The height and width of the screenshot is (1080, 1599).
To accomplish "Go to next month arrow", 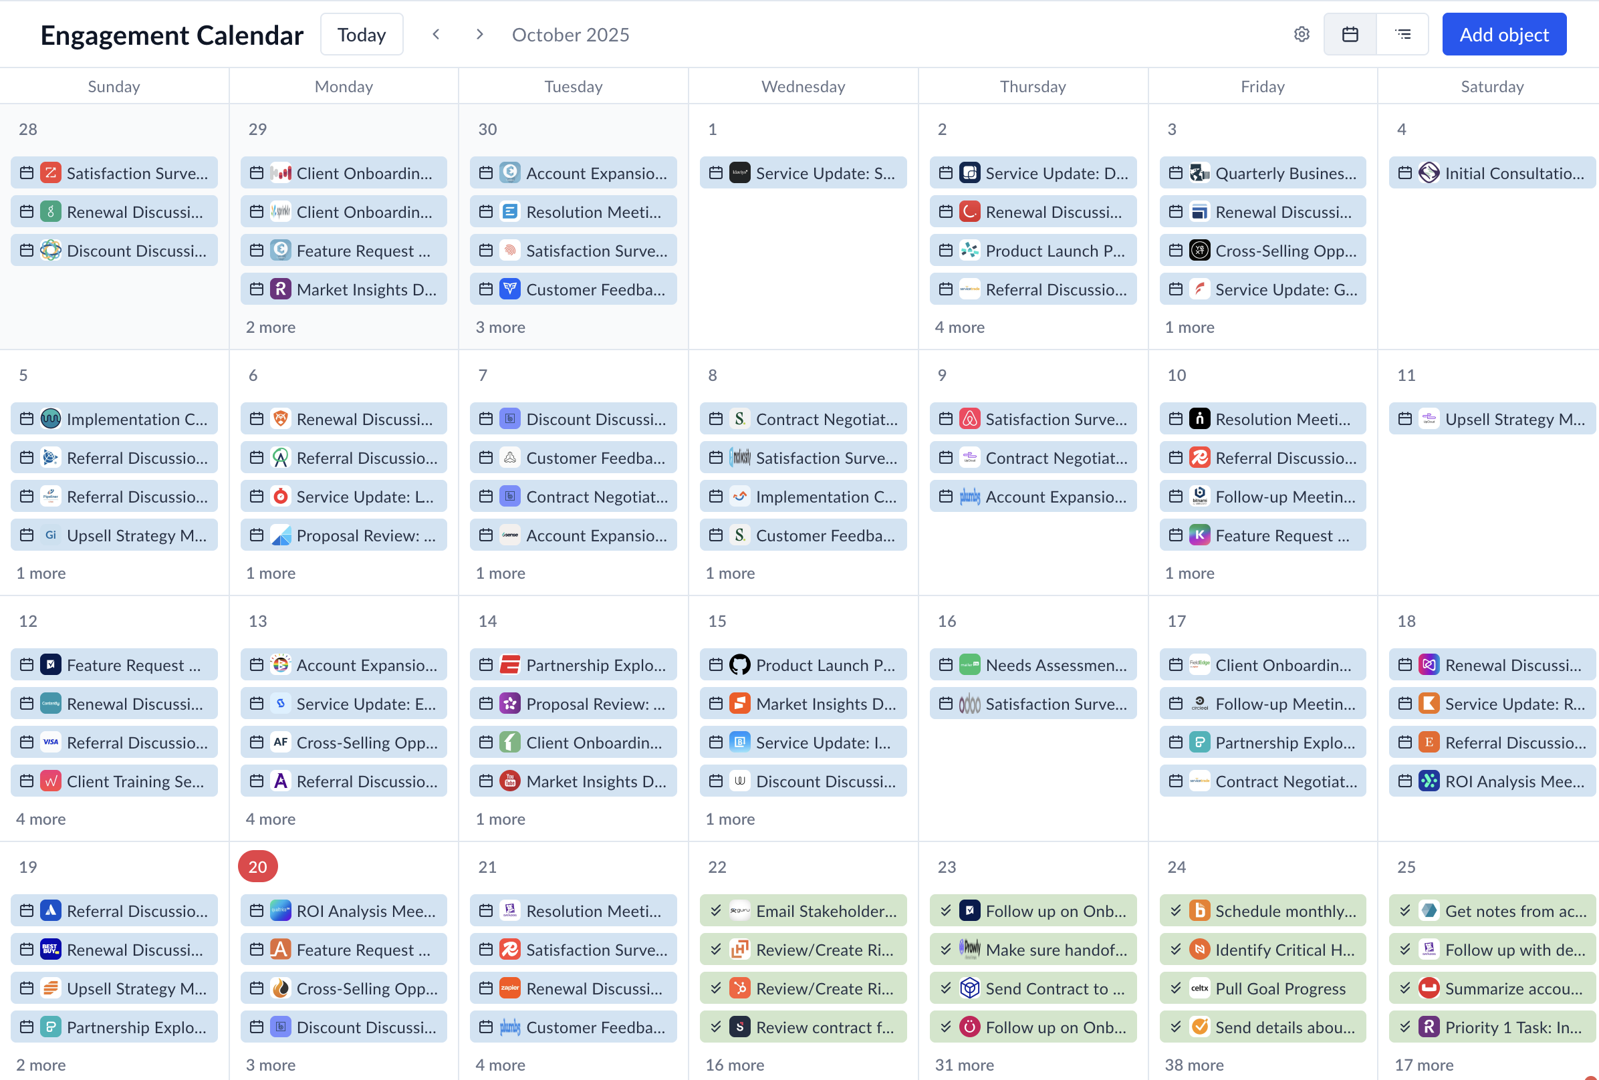I will point(479,34).
